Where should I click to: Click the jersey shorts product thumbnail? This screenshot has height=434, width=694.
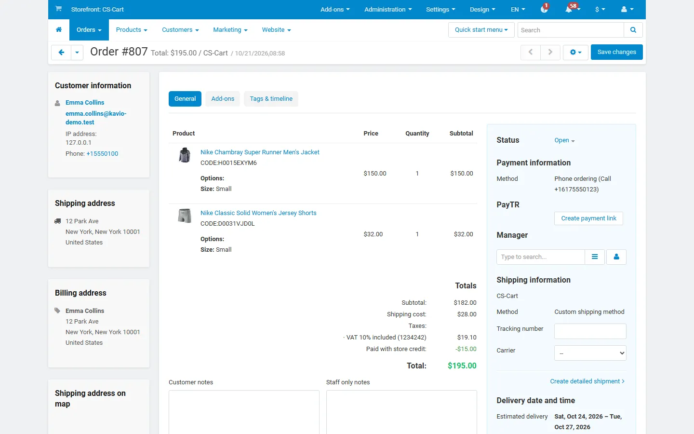pos(185,216)
